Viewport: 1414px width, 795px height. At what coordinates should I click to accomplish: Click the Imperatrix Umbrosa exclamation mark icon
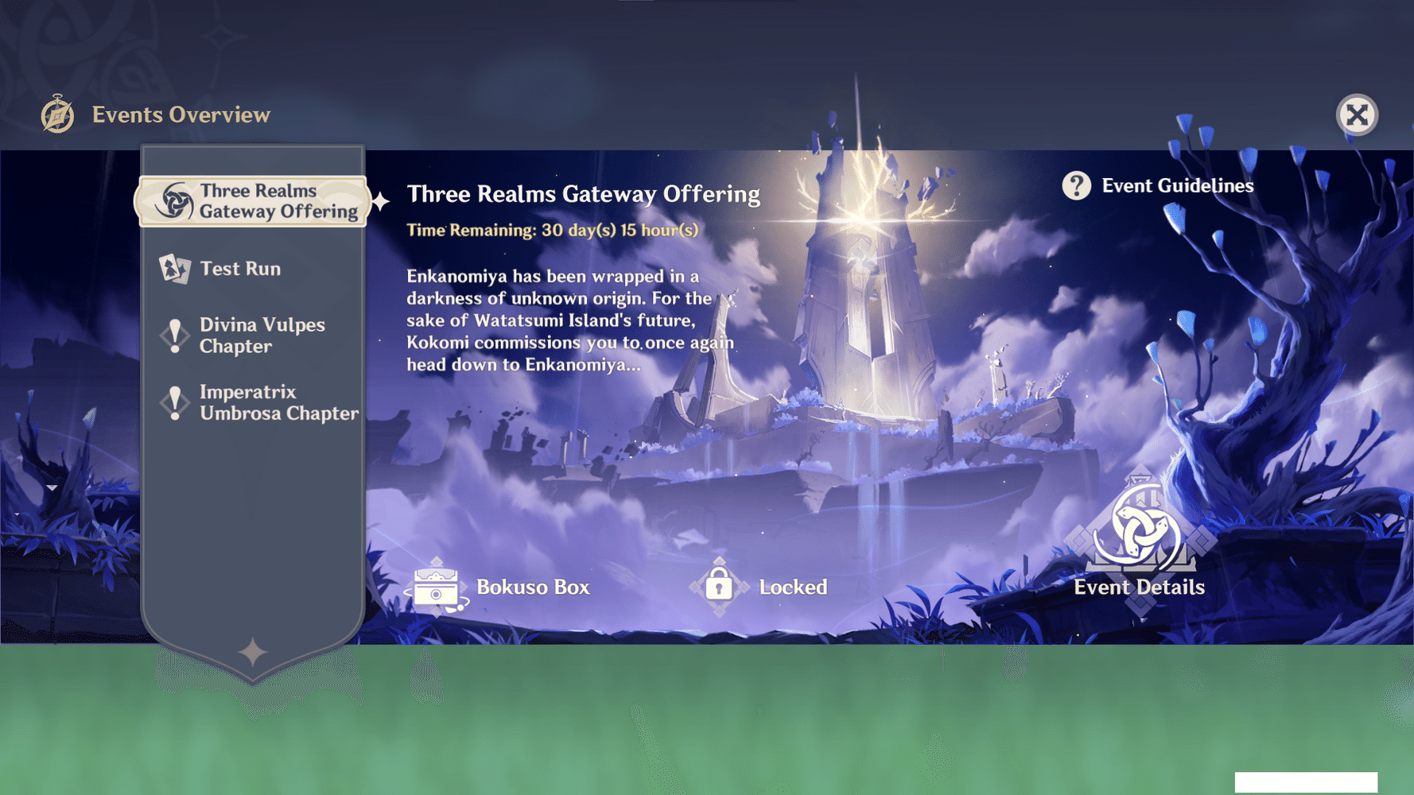coord(174,402)
